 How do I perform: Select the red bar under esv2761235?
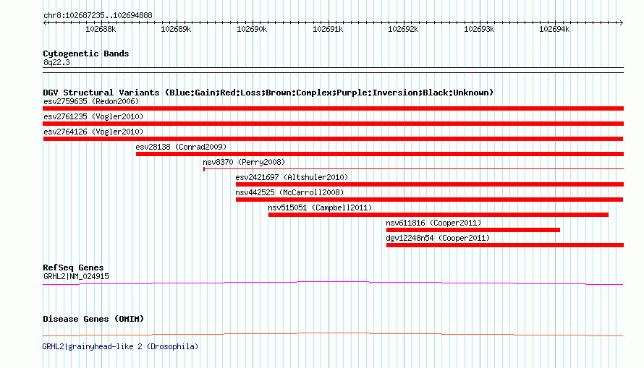click(x=333, y=124)
